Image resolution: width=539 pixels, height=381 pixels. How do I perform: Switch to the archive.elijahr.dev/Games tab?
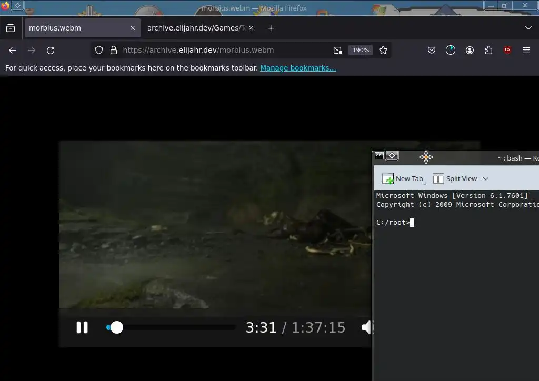pyautogui.click(x=196, y=28)
